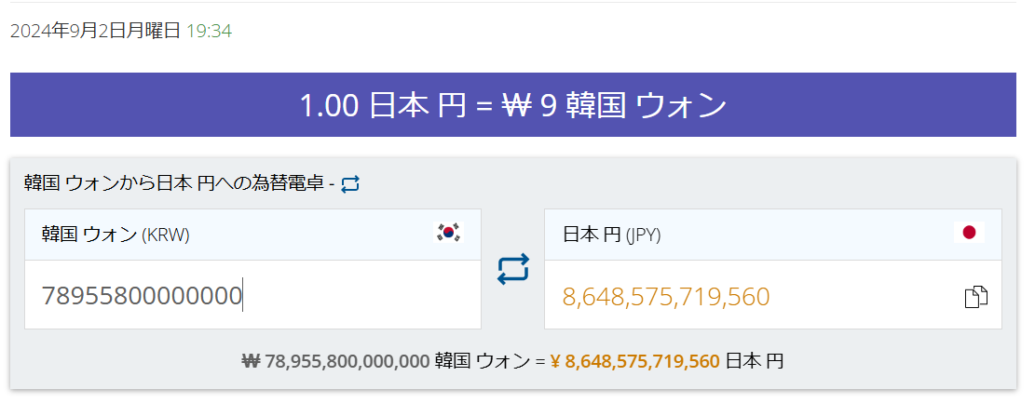Click the Japan flag icon
1035x403 pixels.
(969, 233)
